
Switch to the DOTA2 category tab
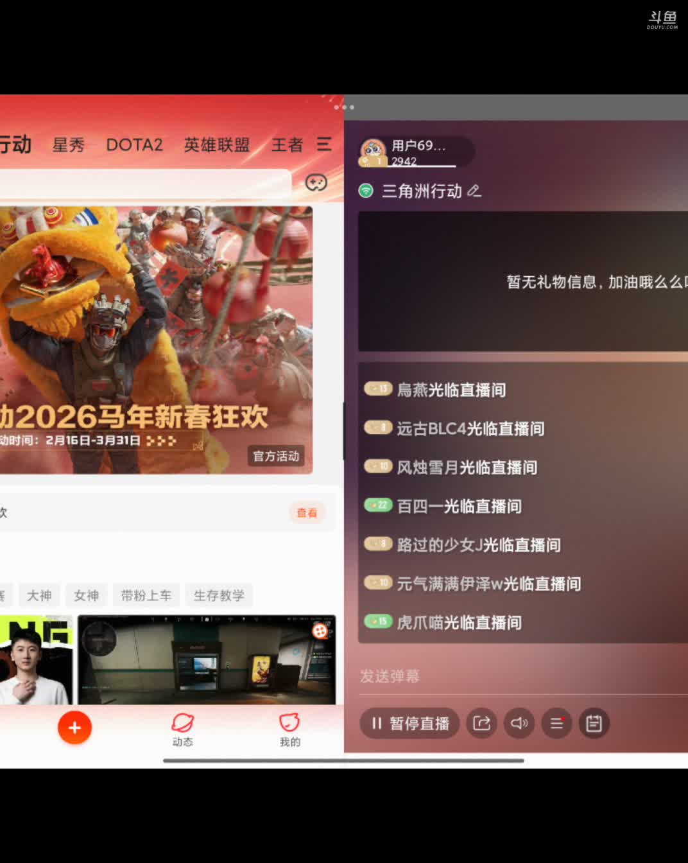[134, 145]
